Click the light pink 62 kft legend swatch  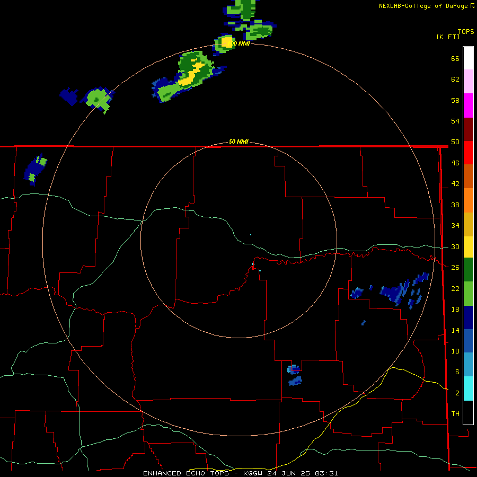click(x=468, y=81)
